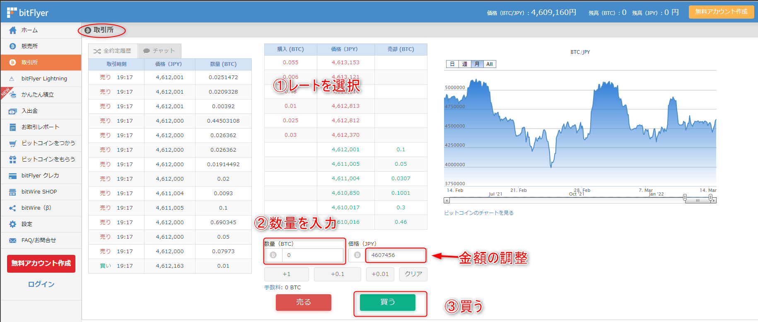Select the 週 chart range
This screenshot has height=322, width=758.
465,64
